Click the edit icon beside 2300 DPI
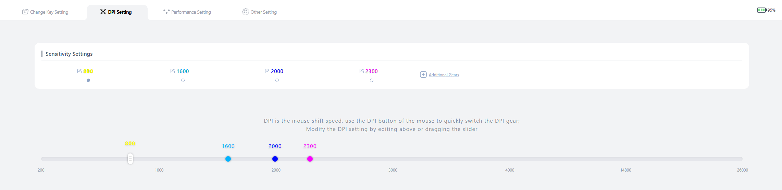Image resolution: width=782 pixels, height=190 pixels. point(362,71)
